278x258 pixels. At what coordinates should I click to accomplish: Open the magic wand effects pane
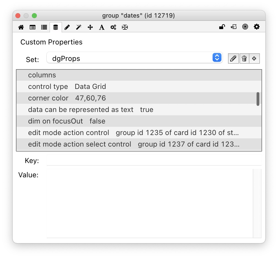coord(79,27)
